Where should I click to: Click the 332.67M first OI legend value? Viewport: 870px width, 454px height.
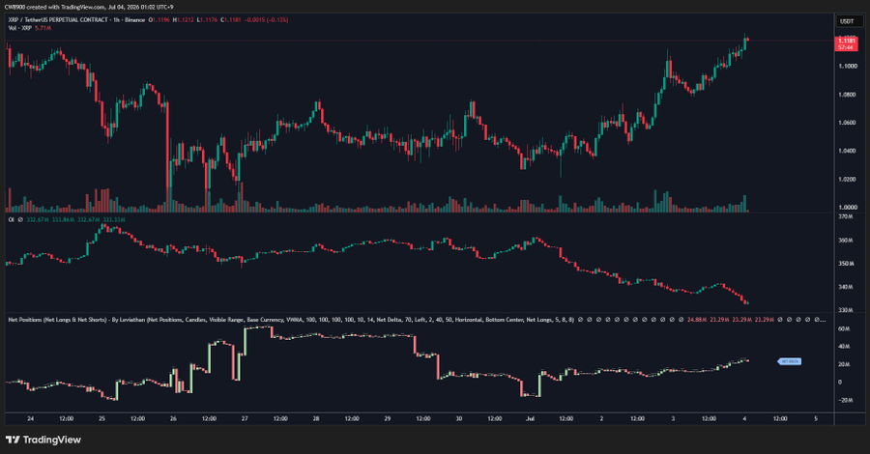[38, 220]
